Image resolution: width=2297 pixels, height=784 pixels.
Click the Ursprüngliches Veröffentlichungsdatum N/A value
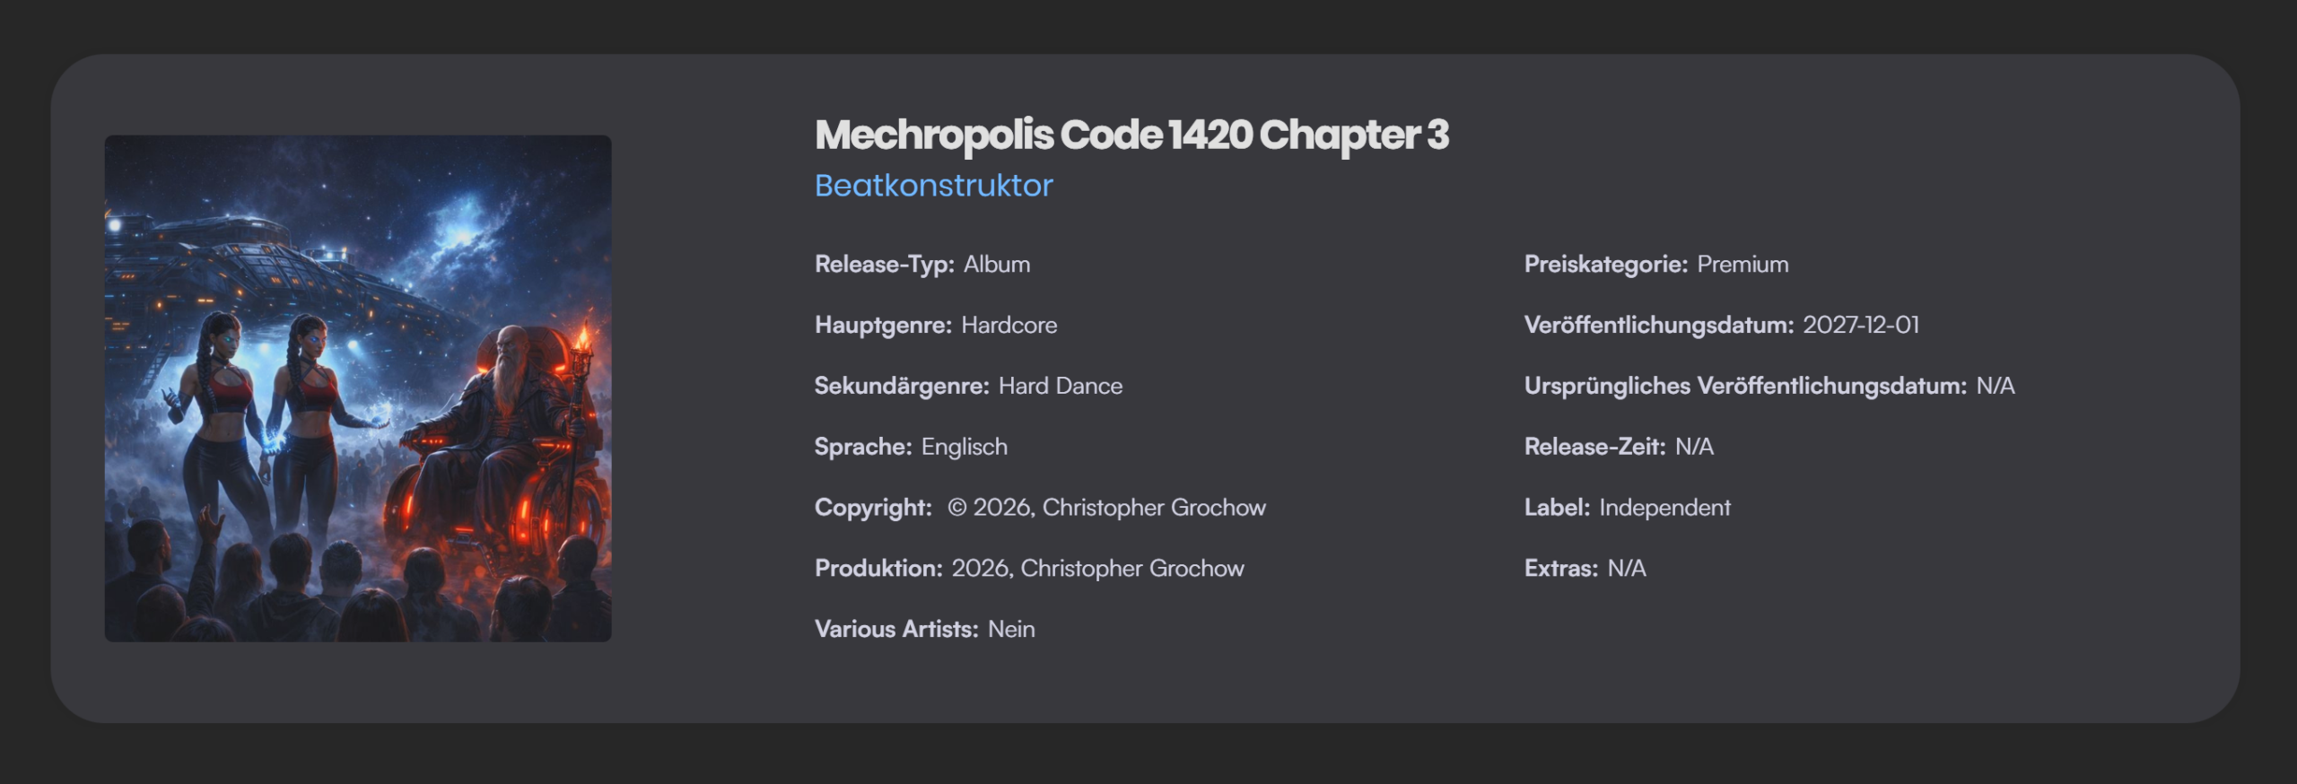click(1995, 386)
